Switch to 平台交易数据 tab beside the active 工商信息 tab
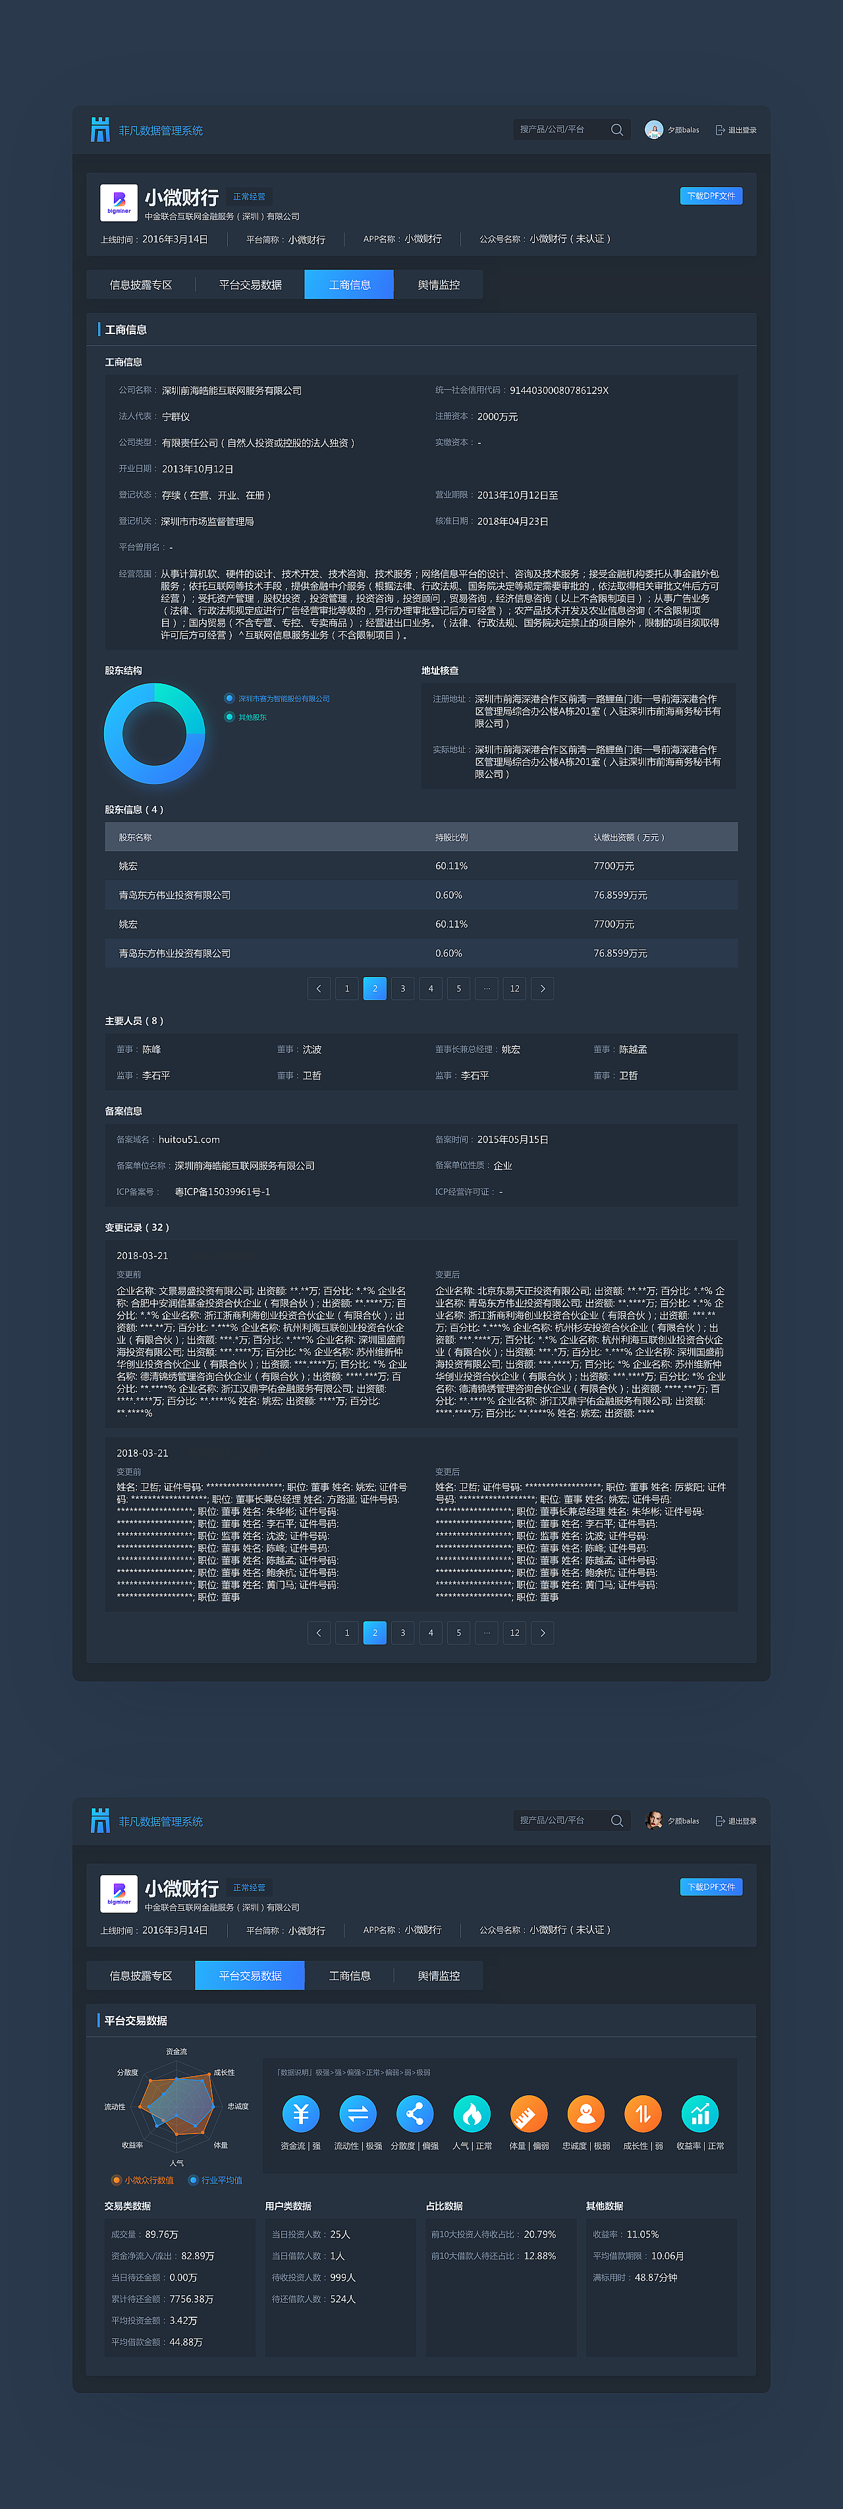Screen dimensions: 843x2509 pos(250,285)
